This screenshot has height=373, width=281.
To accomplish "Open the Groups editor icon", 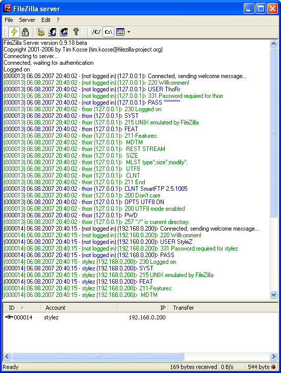I will 63,32.
